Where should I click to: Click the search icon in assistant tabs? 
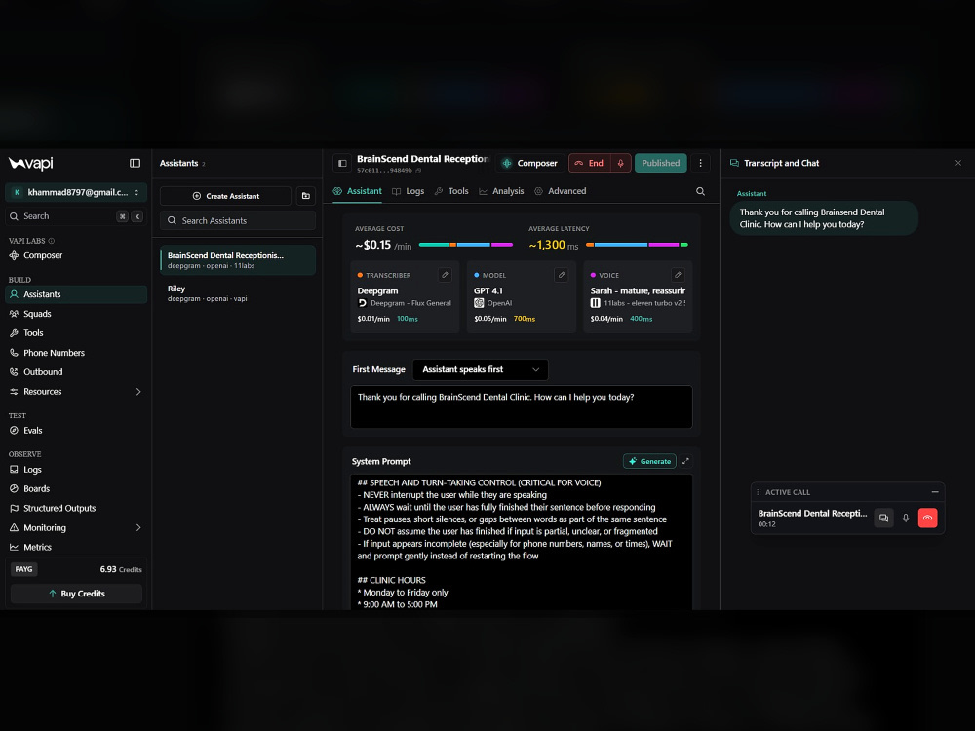[700, 191]
